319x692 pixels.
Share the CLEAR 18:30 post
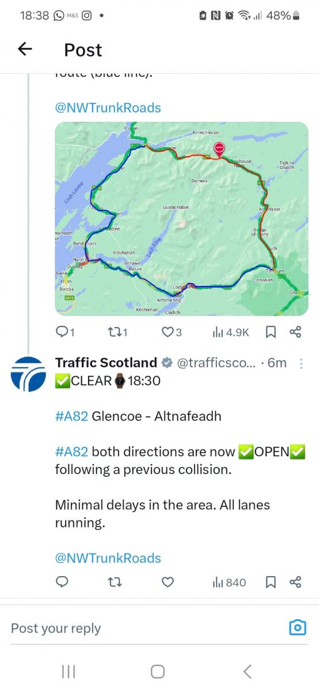[295, 582]
